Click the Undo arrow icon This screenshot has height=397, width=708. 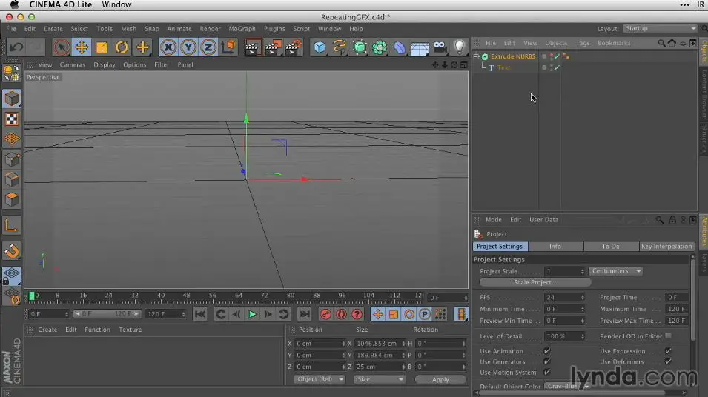16,47
